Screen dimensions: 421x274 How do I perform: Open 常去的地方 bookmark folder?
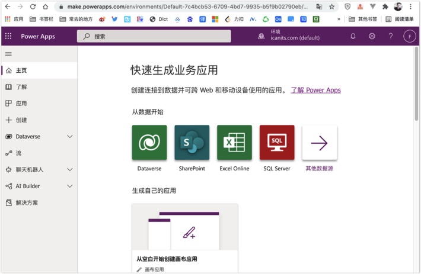click(x=76, y=19)
